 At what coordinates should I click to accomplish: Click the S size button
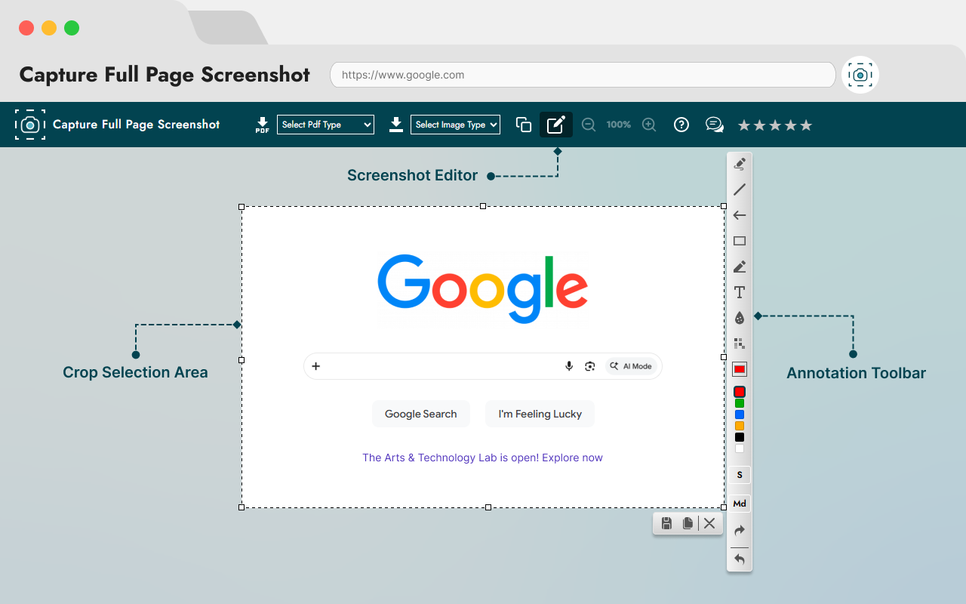tap(740, 475)
